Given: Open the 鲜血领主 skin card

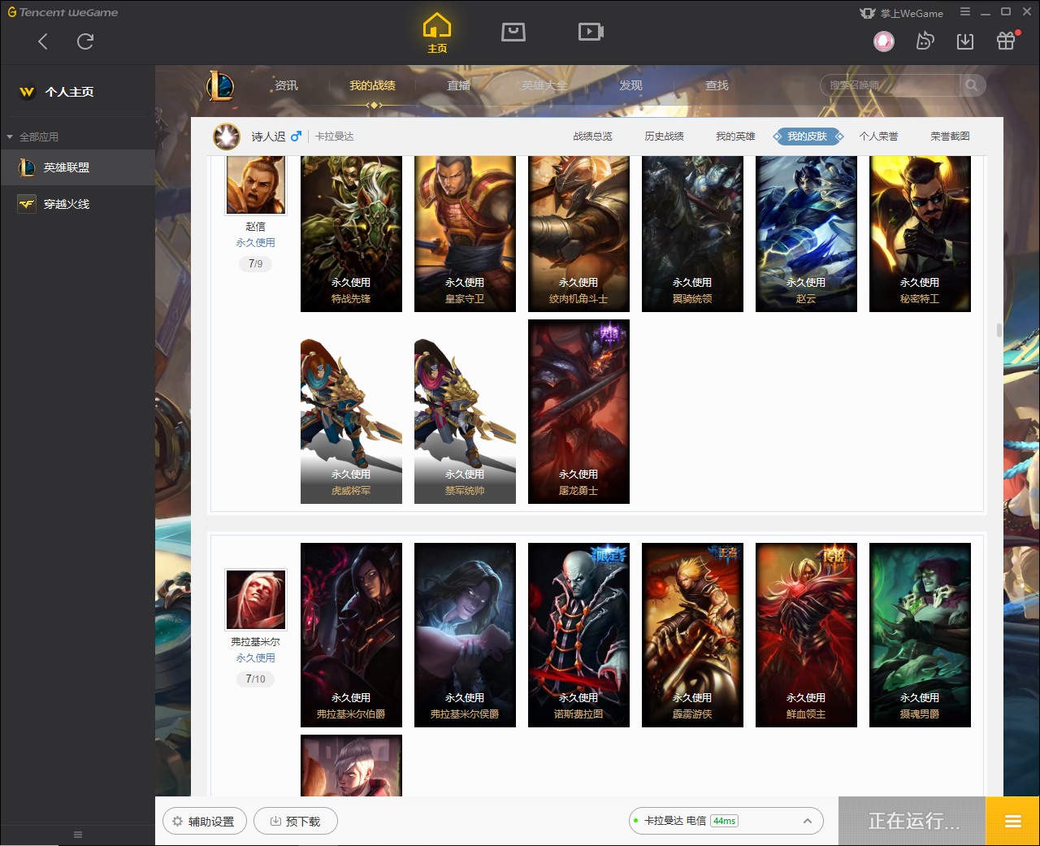Looking at the screenshot, I should (x=806, y=635).
